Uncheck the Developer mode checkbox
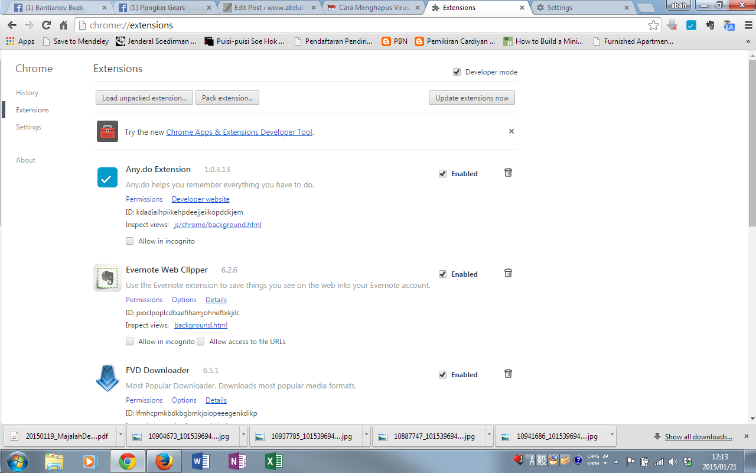Image resolution: width=756 pixels, height=473 pixels. [457, 72]
